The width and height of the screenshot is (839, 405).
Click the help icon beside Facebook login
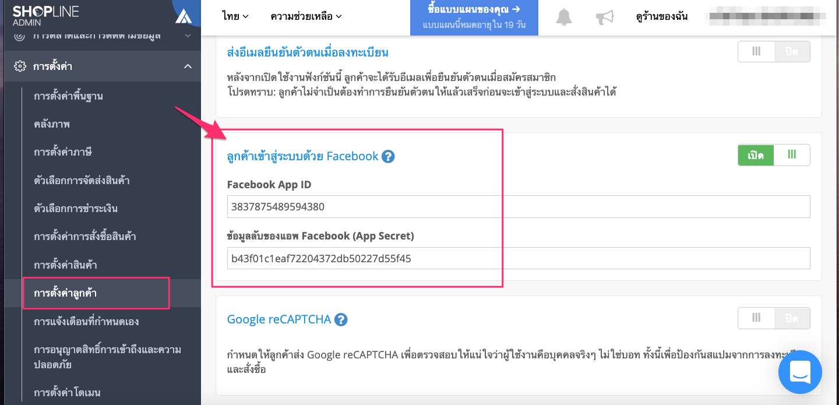click(x=389, y=156)
